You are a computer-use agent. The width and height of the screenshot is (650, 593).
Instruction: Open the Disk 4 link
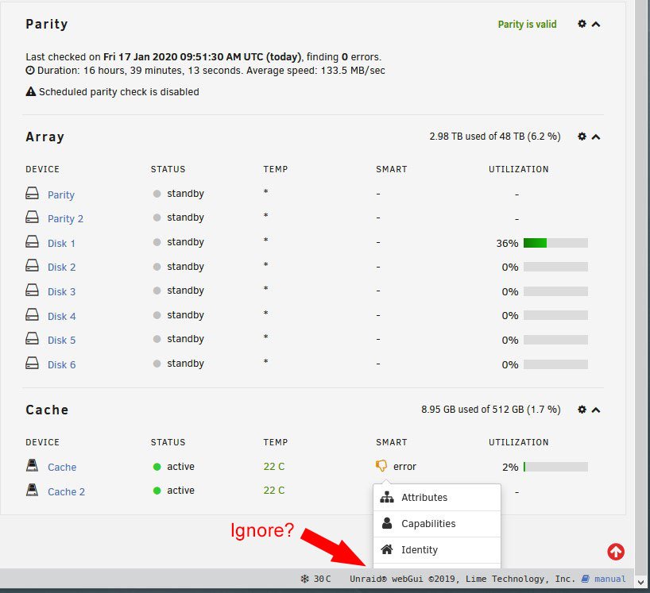[x=62, y=316]
